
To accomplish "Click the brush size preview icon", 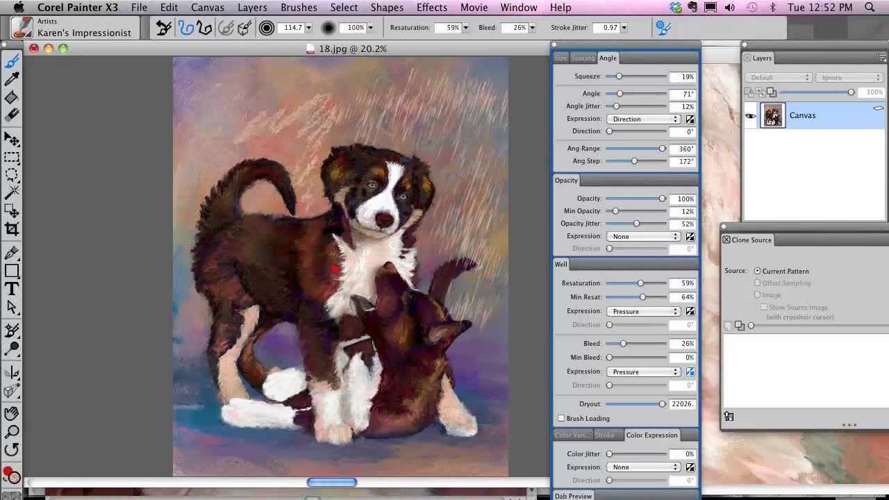I will [266, 28].
